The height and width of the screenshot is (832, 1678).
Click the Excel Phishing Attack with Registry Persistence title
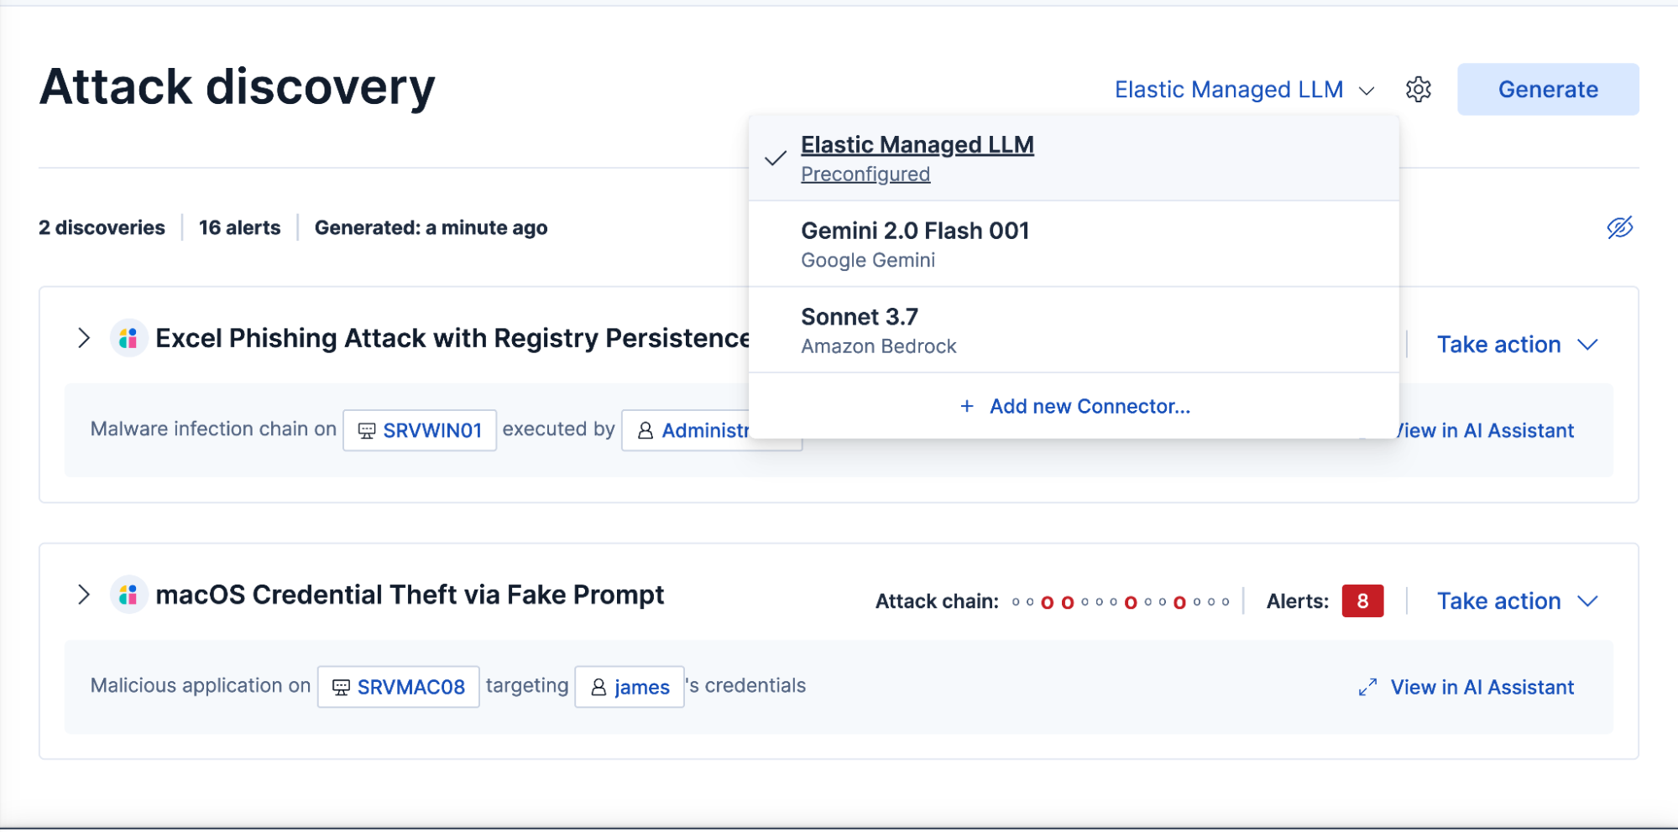pos(452,338)
